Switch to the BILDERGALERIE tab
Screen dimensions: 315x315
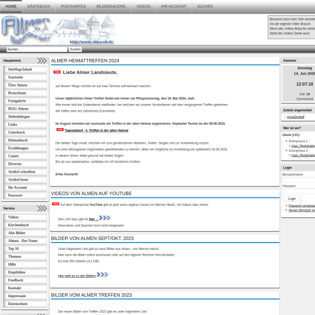(111, 6)
